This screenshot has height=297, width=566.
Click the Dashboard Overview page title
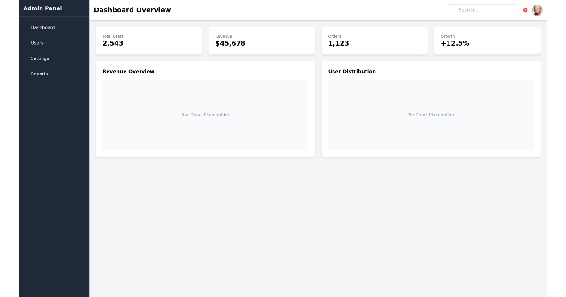pos(132,10)
